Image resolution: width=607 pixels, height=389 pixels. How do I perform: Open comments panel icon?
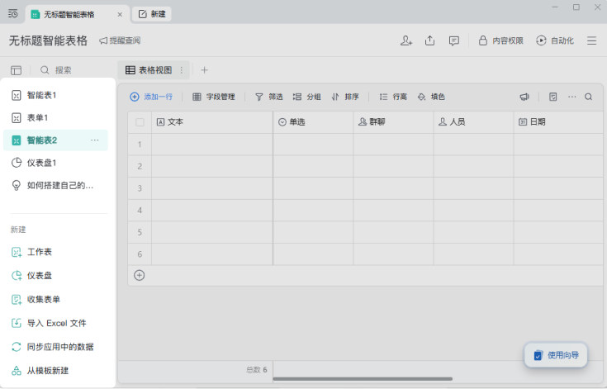(453, 40)
